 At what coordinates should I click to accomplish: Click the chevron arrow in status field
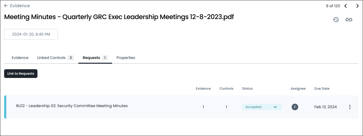click(x=276, y=107)
